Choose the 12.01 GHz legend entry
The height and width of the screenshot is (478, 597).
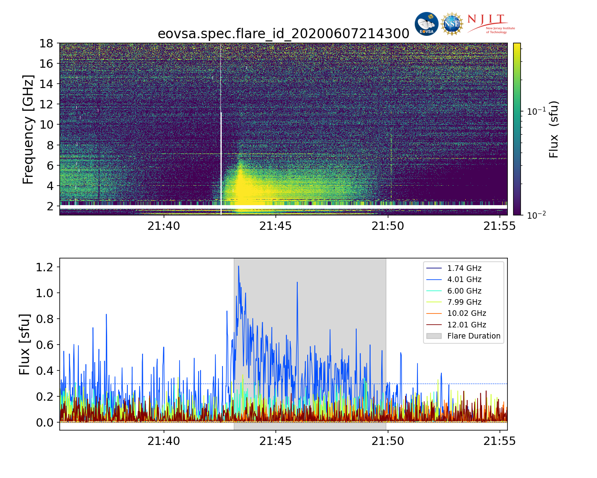(x=466, y=325)
